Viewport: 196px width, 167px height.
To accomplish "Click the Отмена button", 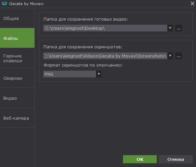I will pyautogui.click(x=176, y=159).
